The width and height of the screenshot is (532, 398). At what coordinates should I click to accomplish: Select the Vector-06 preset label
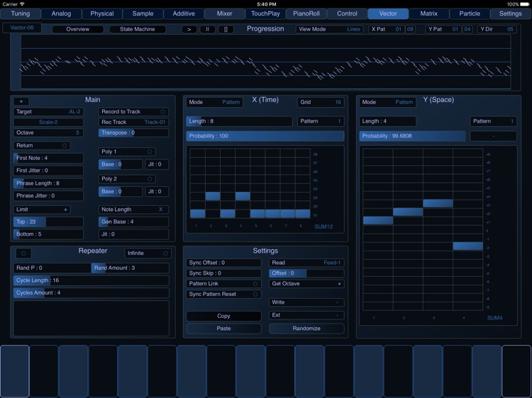point(22,28)
